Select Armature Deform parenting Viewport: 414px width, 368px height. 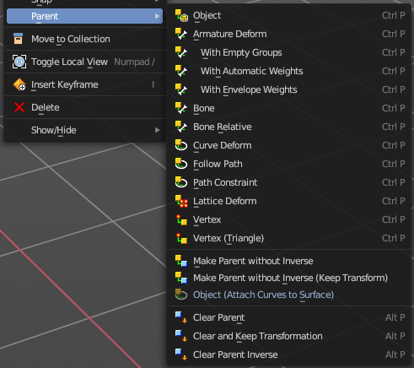(289, 34)
